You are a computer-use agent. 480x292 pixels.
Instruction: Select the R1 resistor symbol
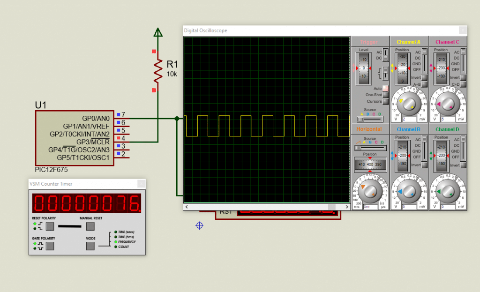[x=158, y=71]
